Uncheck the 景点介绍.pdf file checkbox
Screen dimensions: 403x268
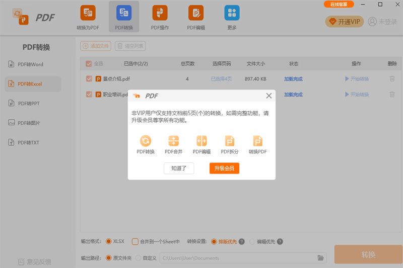point(89,79)
